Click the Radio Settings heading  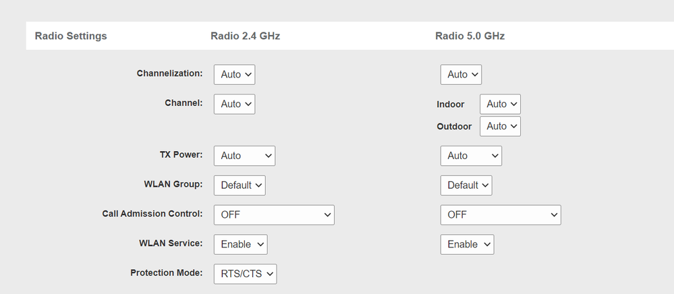pyautogui.click(x=71, y=36)
